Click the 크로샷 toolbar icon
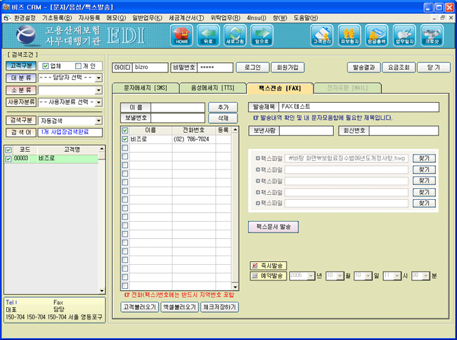The image size is (457, 340). click(432, 36)
